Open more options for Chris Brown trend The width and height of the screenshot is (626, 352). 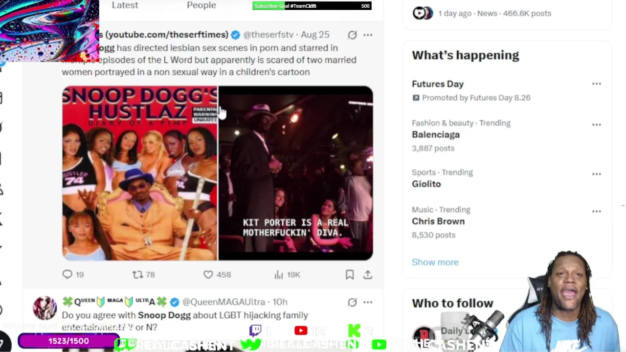pyautogui.click(x=596, y=211)
